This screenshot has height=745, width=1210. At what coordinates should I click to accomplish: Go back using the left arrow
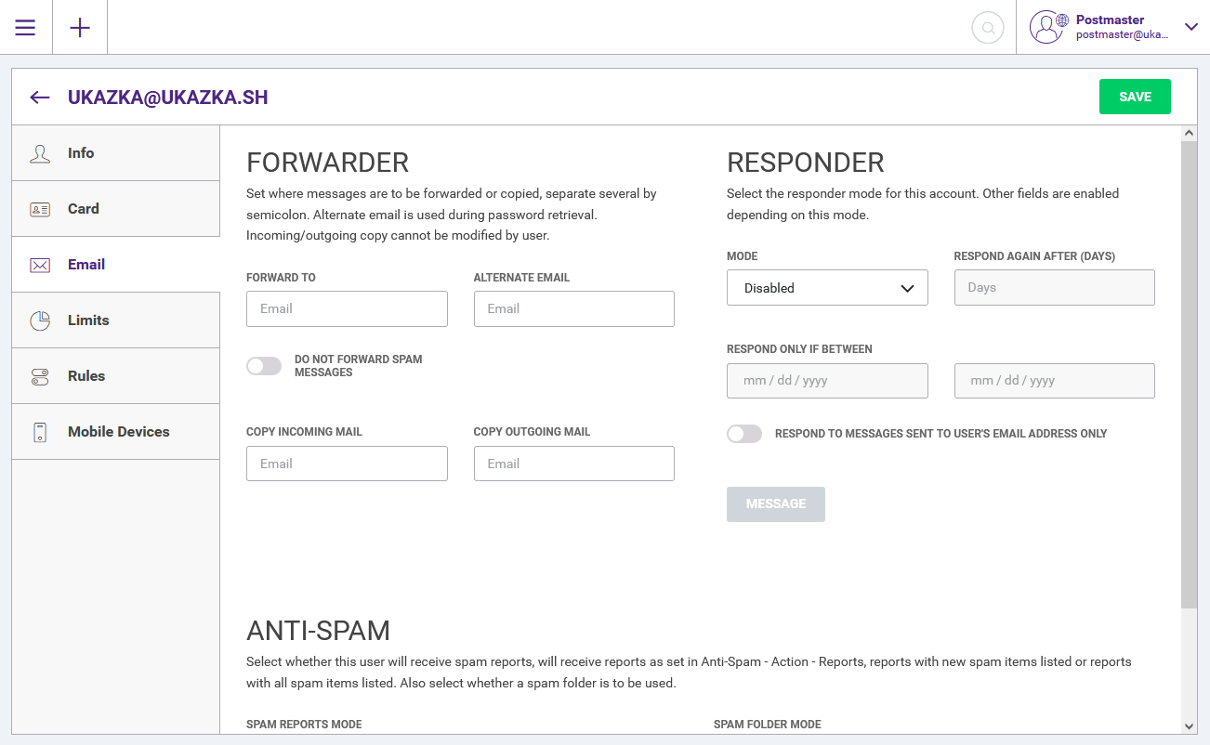coord(39,98)
